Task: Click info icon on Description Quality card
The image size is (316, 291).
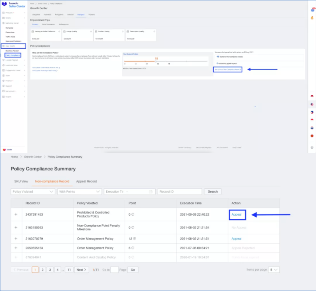Action: click(154, 32)
